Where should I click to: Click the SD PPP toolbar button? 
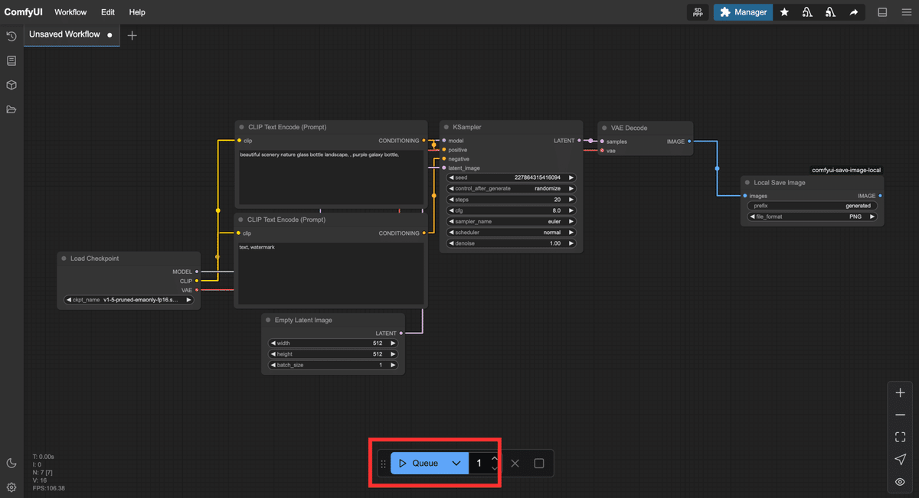point(698,12)
